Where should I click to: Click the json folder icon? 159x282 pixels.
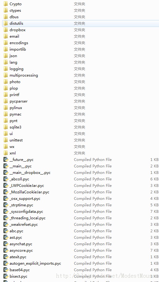tap(6, 56)
